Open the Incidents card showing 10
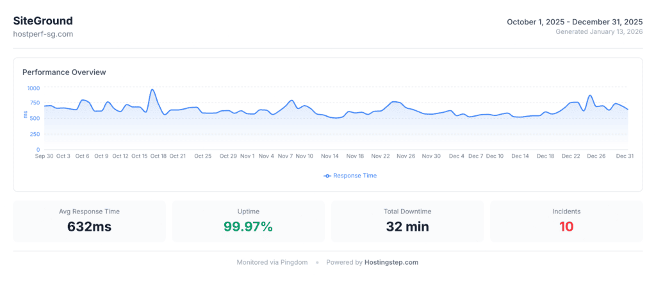656x282 pixels. (566, 221)
